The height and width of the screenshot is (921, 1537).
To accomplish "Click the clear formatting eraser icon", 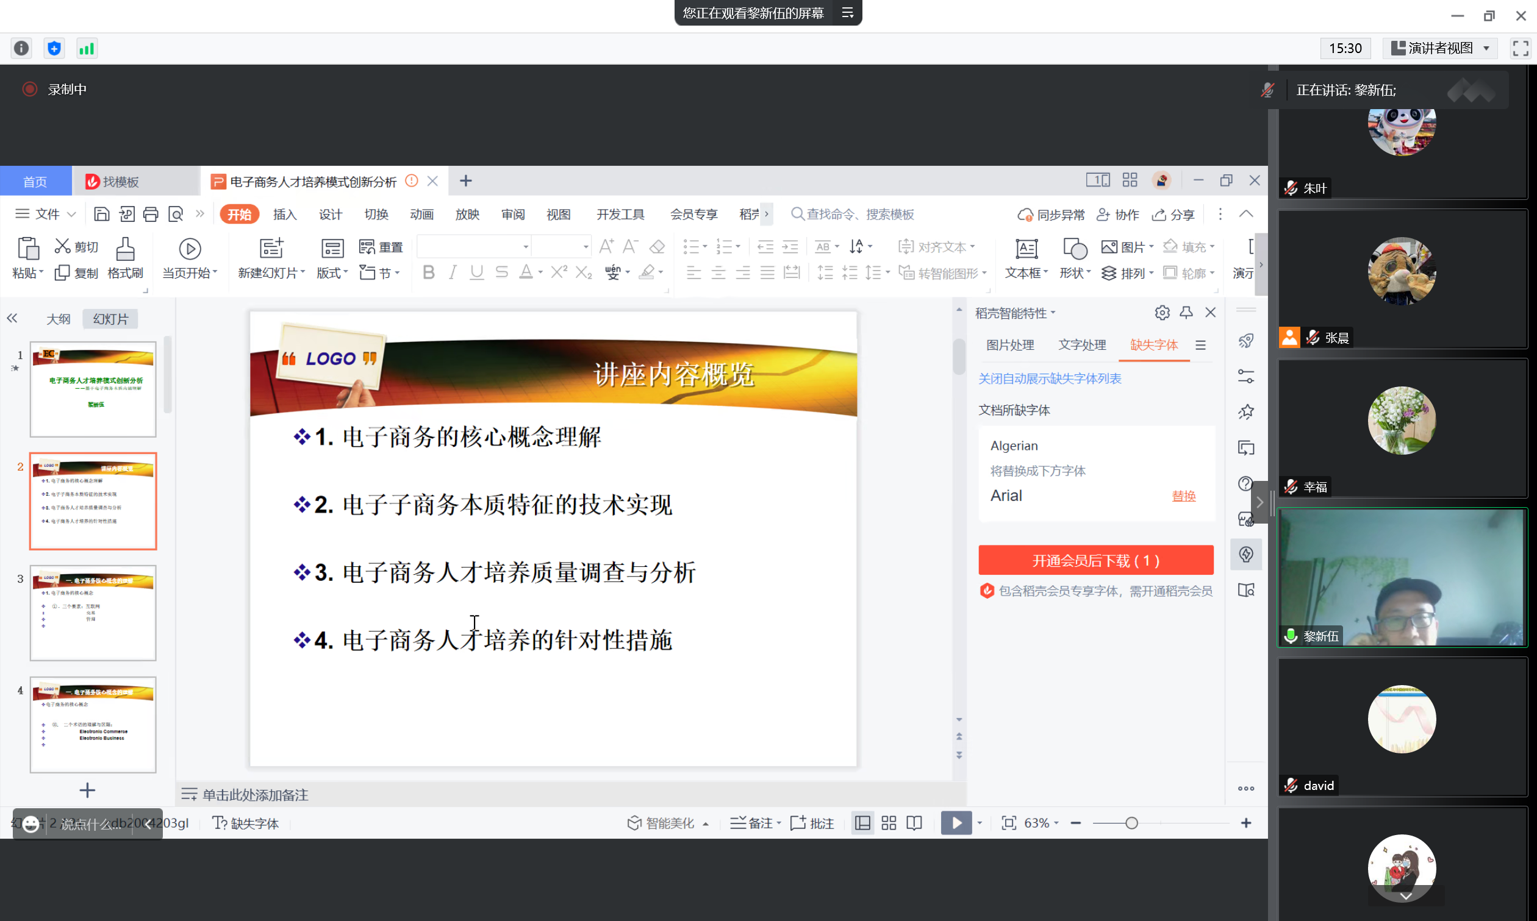I will coord(657,246).
